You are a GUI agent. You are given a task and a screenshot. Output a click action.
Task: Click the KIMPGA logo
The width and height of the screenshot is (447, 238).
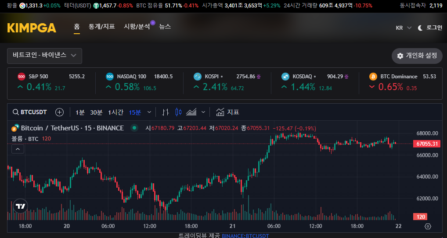(32, 28)
